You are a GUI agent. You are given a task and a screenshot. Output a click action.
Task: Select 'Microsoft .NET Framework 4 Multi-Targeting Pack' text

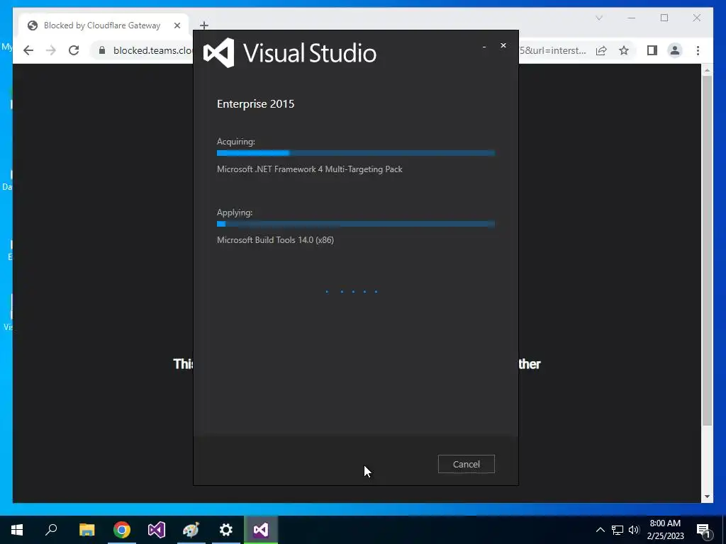click(309, 169)
